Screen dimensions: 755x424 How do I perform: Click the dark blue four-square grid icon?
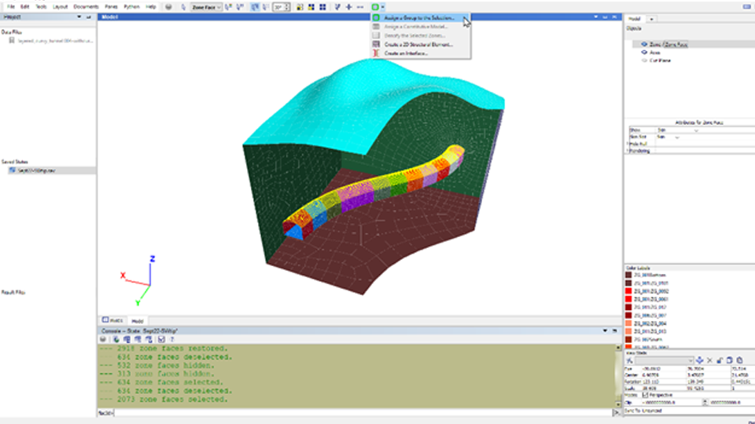(322, 7)
